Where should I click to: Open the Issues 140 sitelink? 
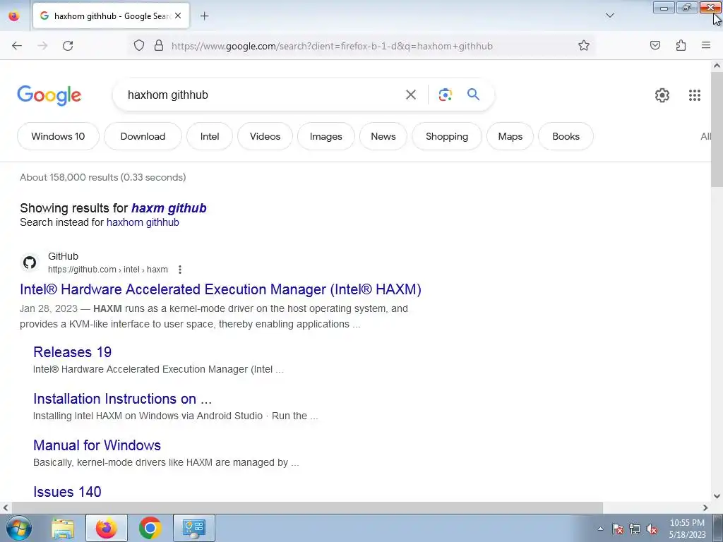(x=67, y=492)
